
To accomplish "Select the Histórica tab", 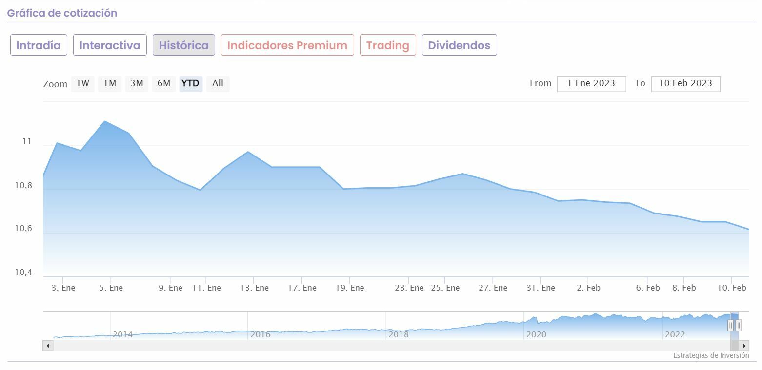I will click(183, 45).
